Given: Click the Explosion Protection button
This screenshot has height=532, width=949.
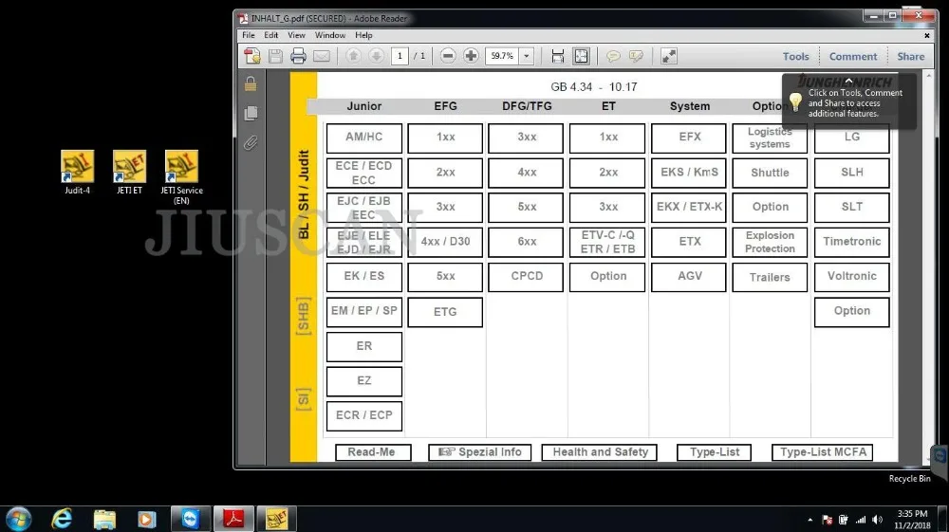Looking at the screenshot, I should pos(770,243).
